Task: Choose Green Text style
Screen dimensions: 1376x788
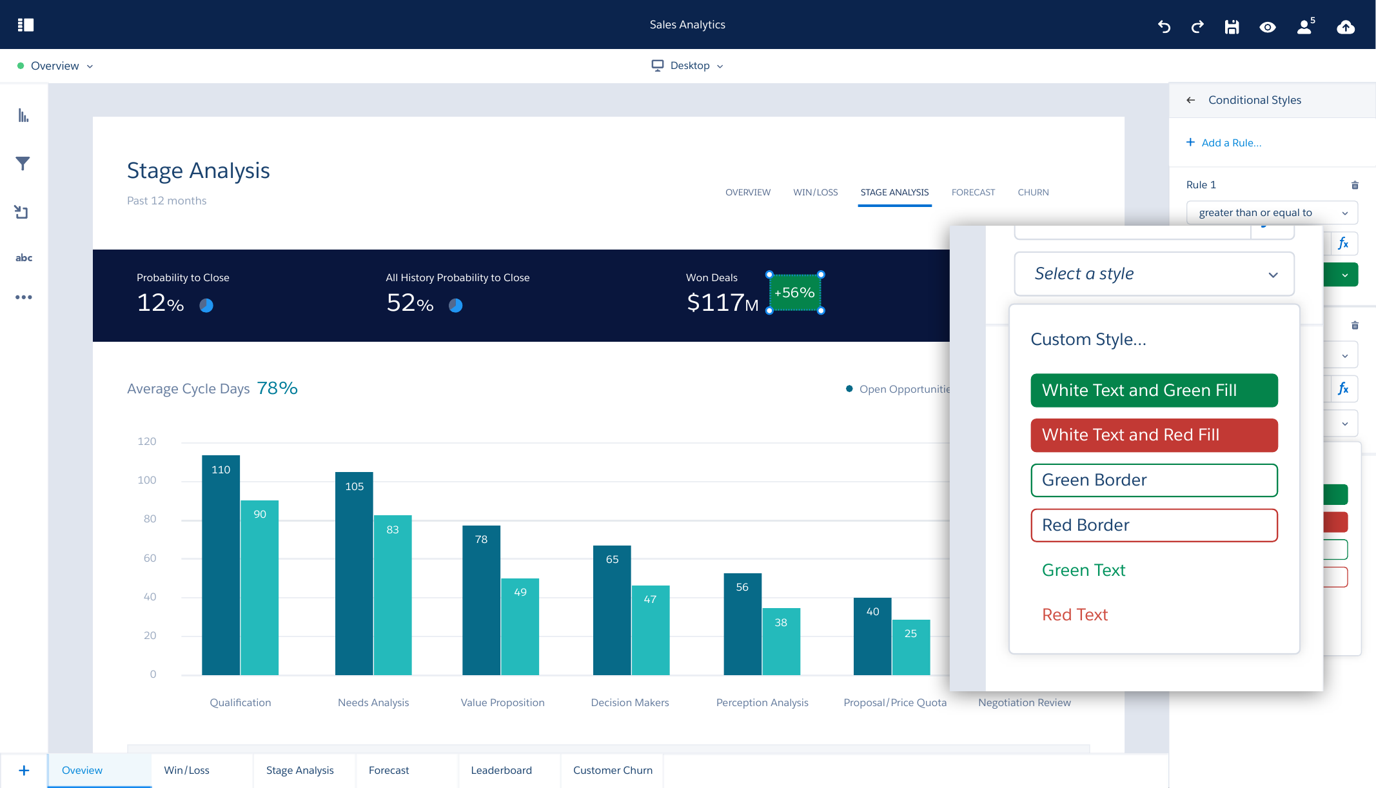Action: tap(1083, 570)
